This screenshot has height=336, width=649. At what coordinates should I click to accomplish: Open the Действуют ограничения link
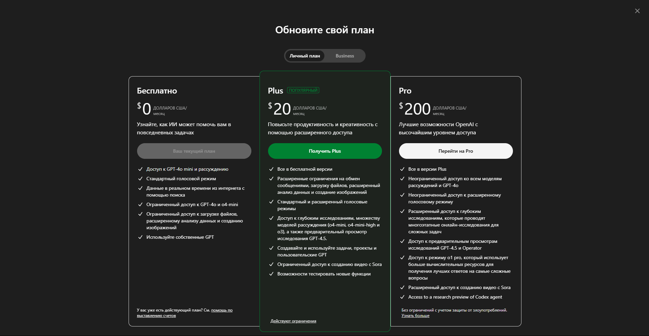coord(293,321)
